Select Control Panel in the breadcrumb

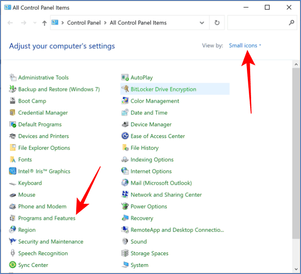tap(84, 23)
